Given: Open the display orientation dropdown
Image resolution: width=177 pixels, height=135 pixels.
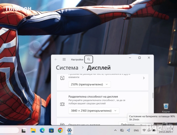Looking at the screenshot, I should 131,124.
